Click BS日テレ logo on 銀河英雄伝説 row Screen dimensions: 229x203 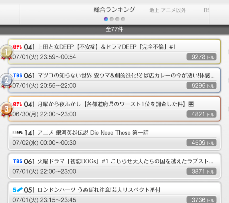pyautogui.click(x=18, y=133)
